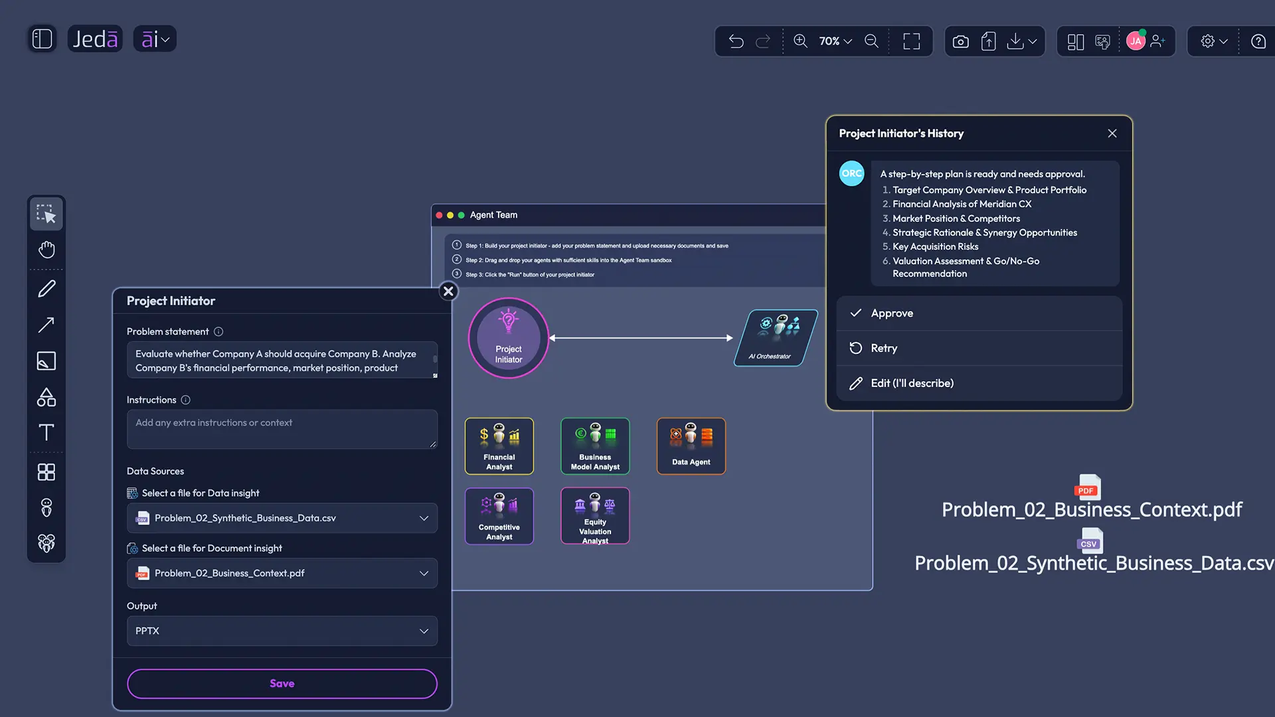Expand the Data insight file dropdown
Screen dimensions: 1275x717
pos(282,518)
